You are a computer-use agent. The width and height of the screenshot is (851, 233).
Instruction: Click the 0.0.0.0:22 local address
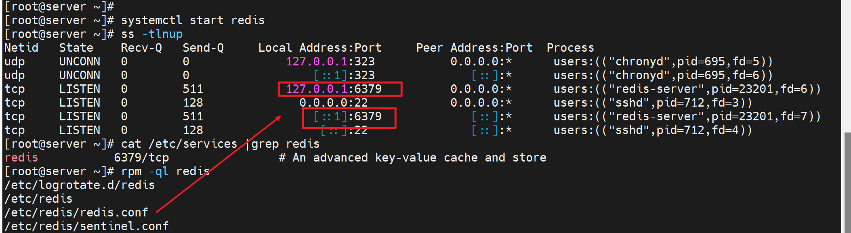tap(334, 103)
